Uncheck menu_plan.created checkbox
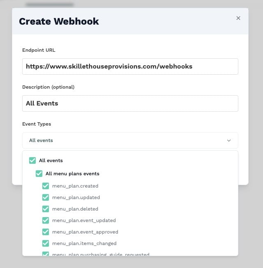 pyautogui.click(x=46, y=186)
